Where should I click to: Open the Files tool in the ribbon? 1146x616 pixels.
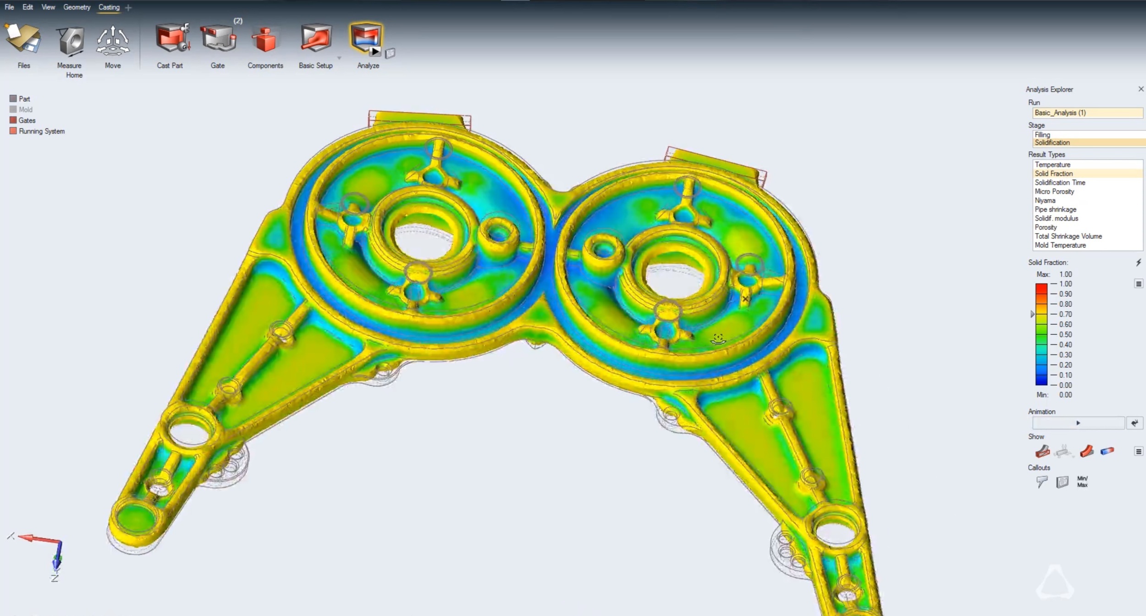pyautogui.click(x=23, y=39)
